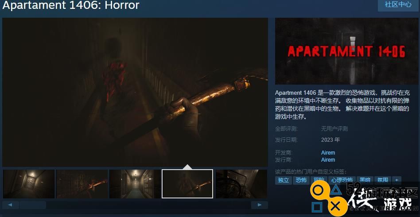Select the 氛围 tag
The height and width of the screenshot is (217, 420).
pyautogui.click(x=383, y=180)
